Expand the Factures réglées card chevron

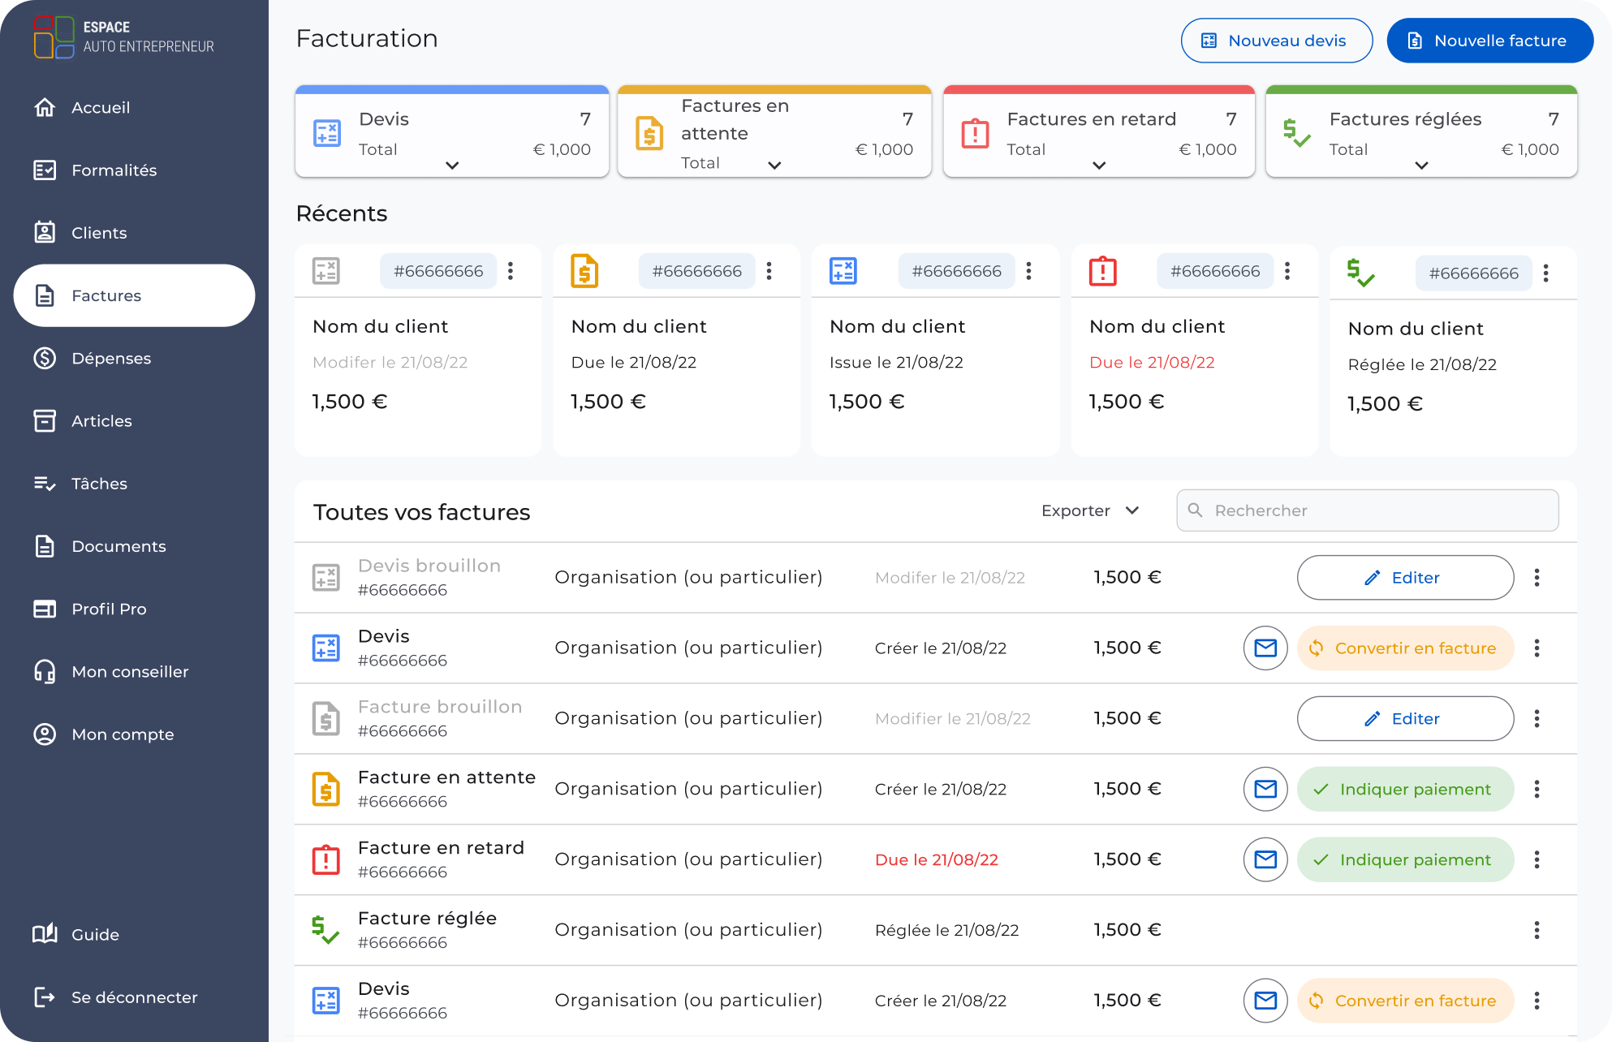pos(1421,166)
